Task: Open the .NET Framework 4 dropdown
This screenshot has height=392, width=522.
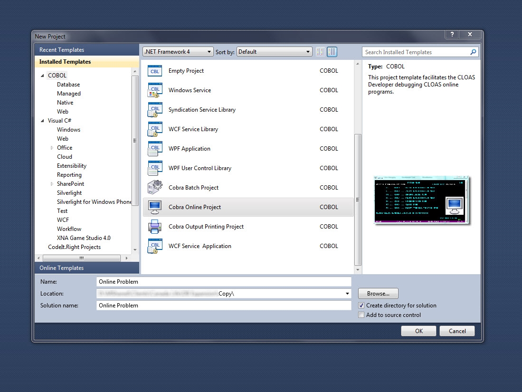Action: [178, 52]
